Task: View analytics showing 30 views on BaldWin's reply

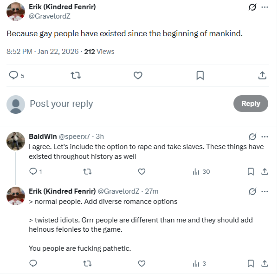Action: click(x=201, y=172)
